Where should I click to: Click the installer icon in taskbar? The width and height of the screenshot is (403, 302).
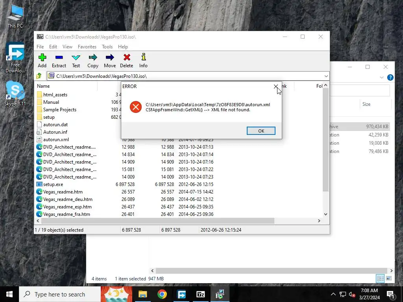(x=220, y=294)
